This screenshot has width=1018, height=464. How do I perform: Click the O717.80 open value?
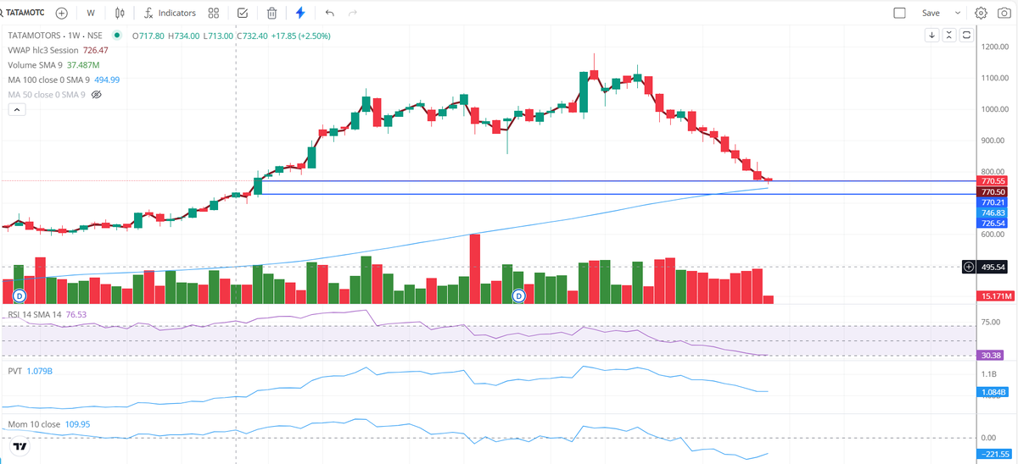click(148, 36)
